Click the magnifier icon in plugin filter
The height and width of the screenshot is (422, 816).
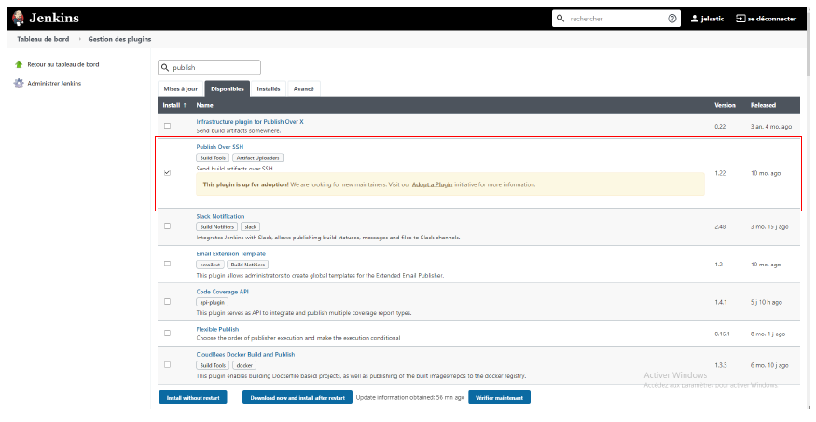[165, 68]
